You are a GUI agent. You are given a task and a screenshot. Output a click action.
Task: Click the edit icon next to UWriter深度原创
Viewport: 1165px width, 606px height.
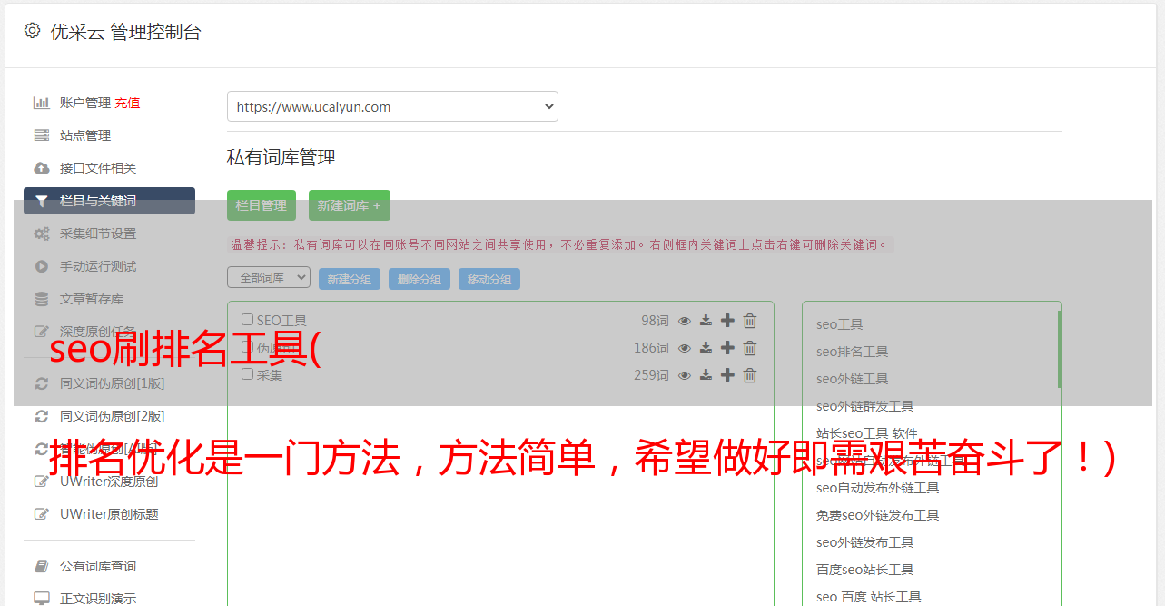pyautogui.click(x=42, y=482)
